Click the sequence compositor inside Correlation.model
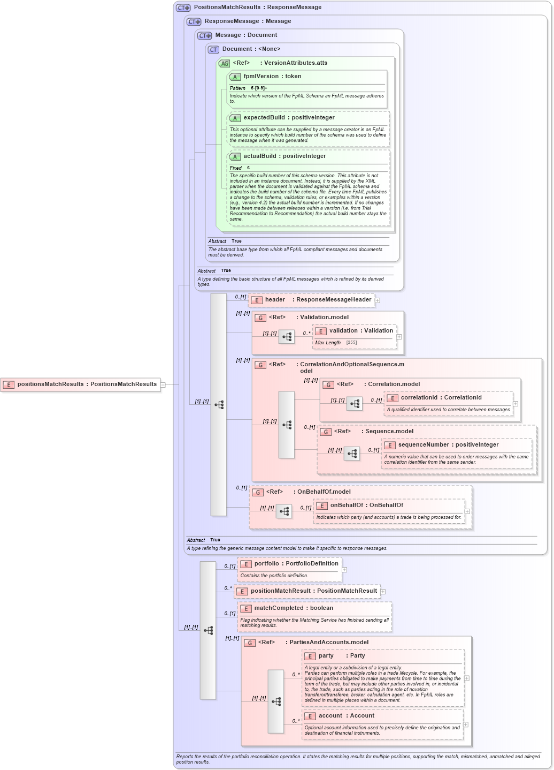Viewport: 554px width, 770px height. tap(355, 404)
